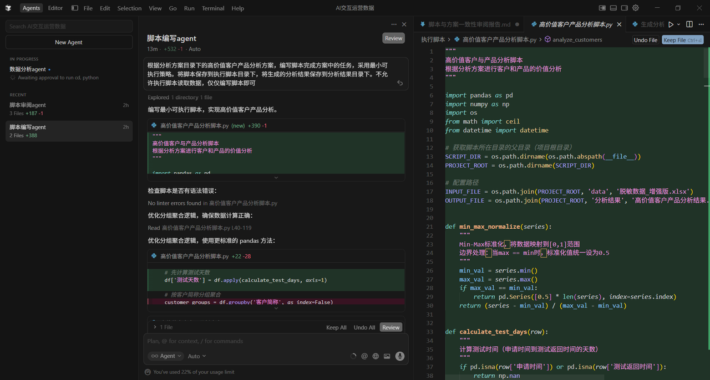This screenshot has width=710, height=380.
Task: Open the Auto model selector dropdown
Action: pos(197,356)
